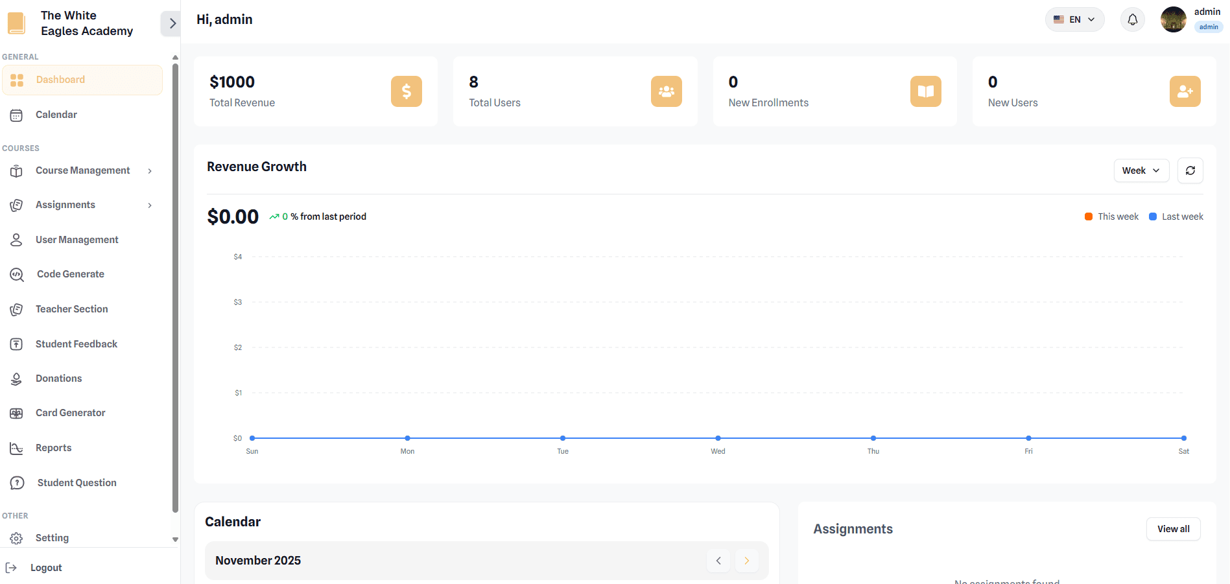Open the admin profile avatar
Viewport: 1230px width, 584px height.
[x=1173, y=19]
